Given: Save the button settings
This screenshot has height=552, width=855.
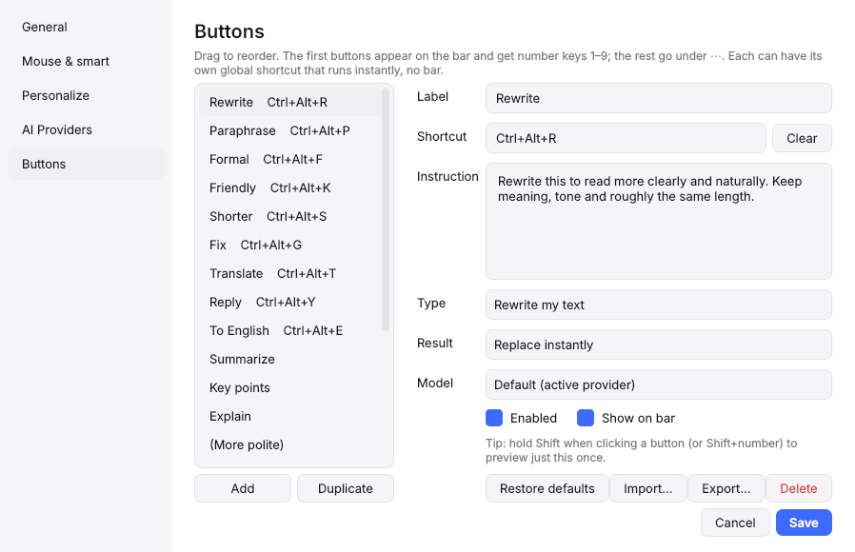Looking at the screenshot, I should click(x=804, y=522).
